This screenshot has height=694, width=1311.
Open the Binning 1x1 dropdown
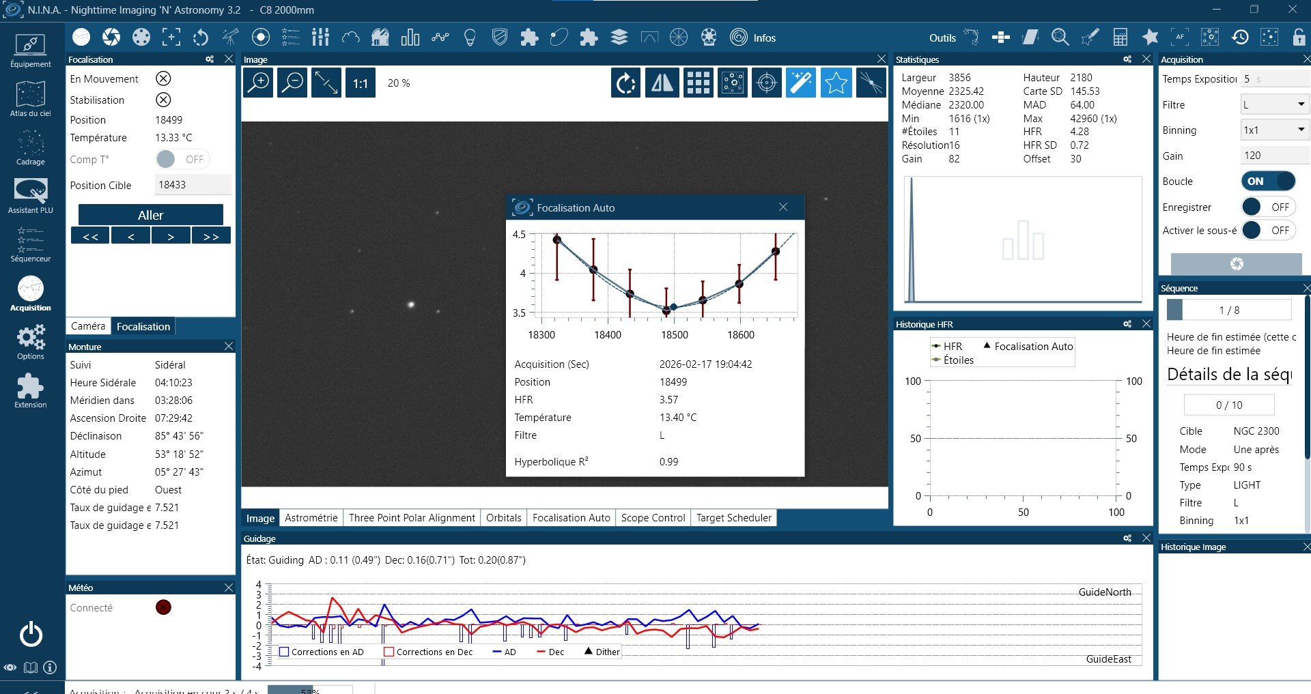[x=1273, y=130]
